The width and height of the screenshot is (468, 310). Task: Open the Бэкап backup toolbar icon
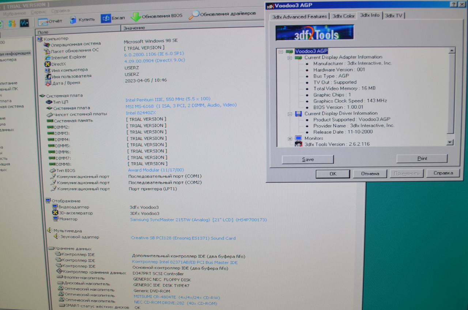(106, 18)
